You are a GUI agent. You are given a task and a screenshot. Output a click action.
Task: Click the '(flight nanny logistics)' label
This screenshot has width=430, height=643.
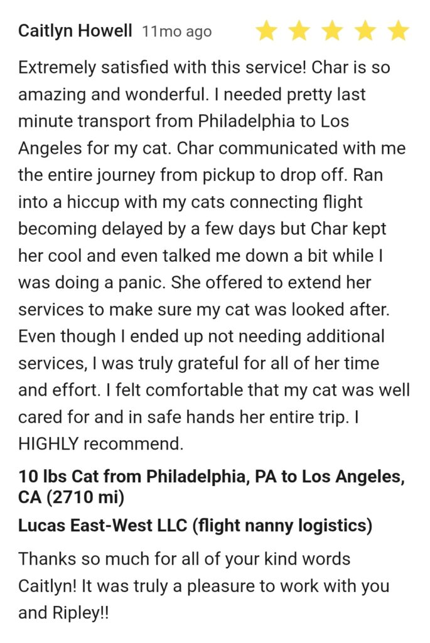click(x=282, y=526)
